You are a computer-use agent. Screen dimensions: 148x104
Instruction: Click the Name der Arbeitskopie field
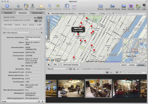(x=33, y=38)
